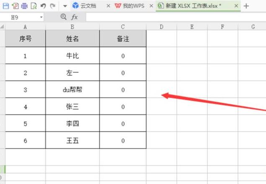Image resolution: width=266 pixels, height=184 pixels.
Task: Click the 备注 header cell
Action: (123, 38)
